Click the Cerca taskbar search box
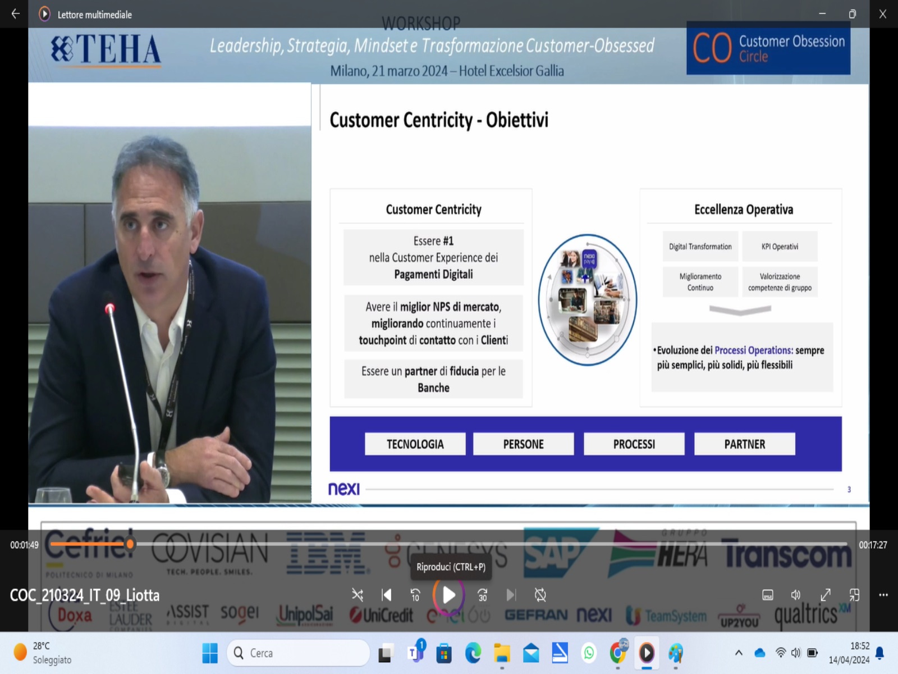The height and width of the screenshot is (674, 898). coord(299,653)
